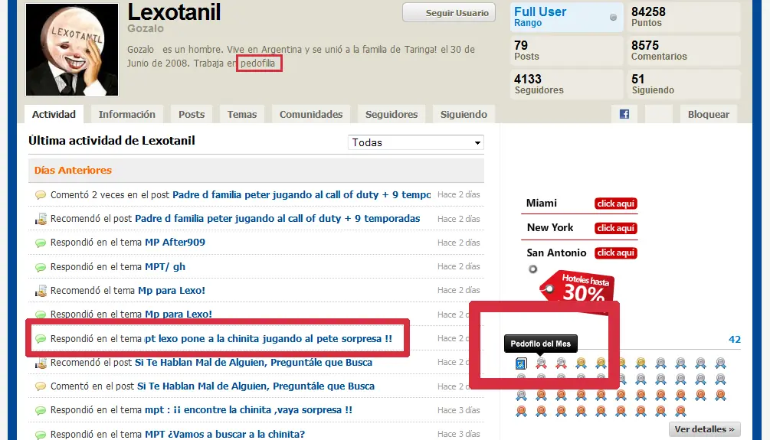Click the green reply icon beside "MP After909"
The height and width of the screenshot is (440, 770).
pos(41,243)
